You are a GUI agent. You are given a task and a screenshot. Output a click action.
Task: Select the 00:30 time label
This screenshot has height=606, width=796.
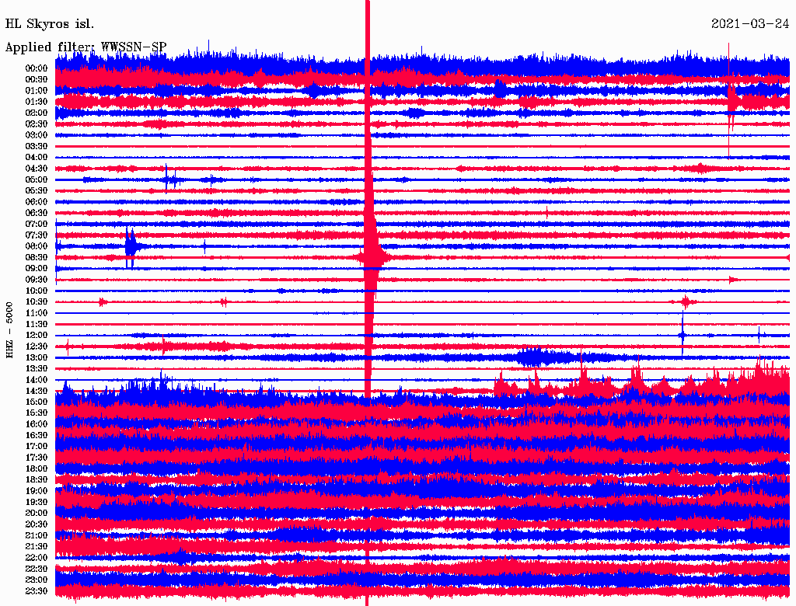click(x=37, y=79)
